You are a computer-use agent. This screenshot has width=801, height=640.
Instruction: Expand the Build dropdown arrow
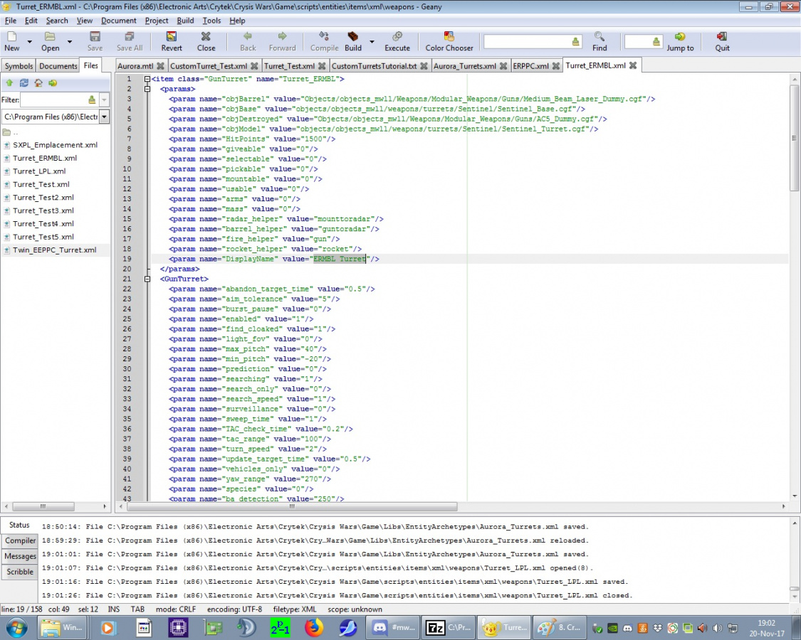pos(372,42)
